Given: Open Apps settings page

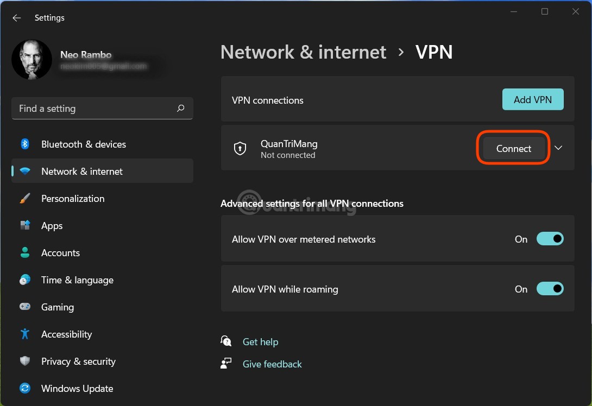Looking at the screenshot, I should (x=102, y=226).
